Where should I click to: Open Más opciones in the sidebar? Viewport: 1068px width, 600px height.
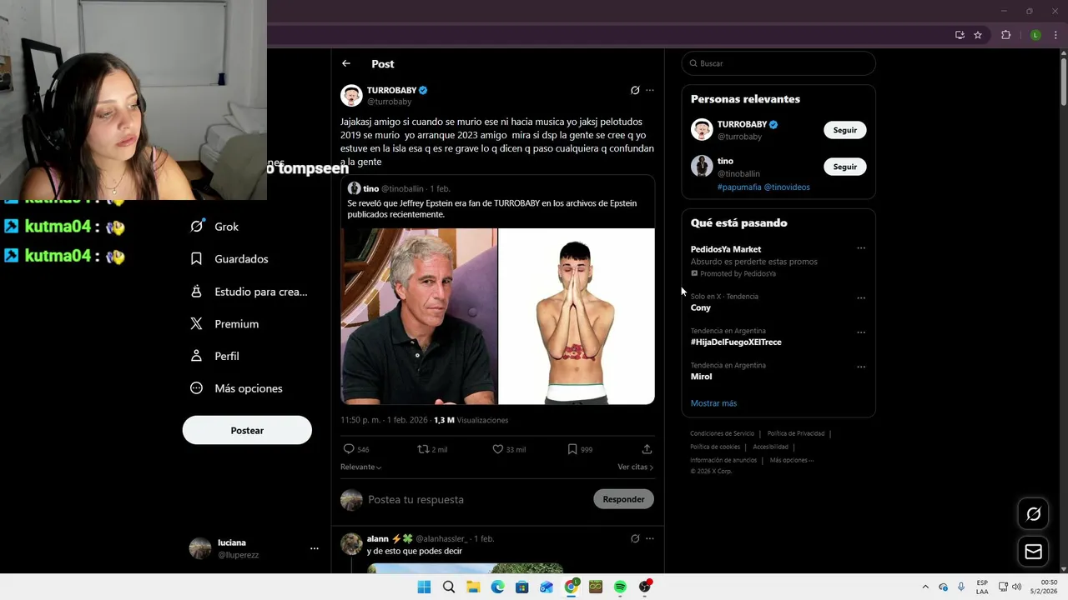236,388
